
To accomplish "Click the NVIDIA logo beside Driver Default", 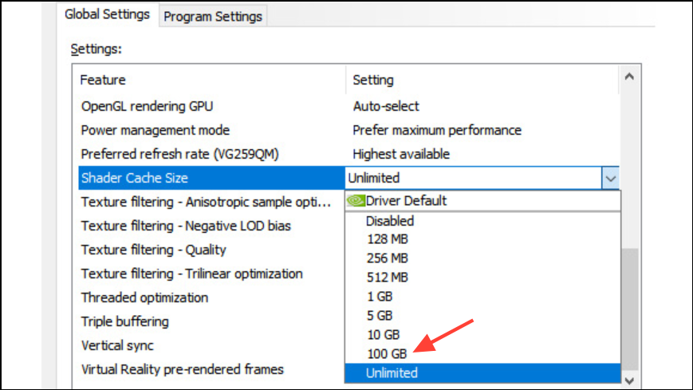I will tap(356, 201).
